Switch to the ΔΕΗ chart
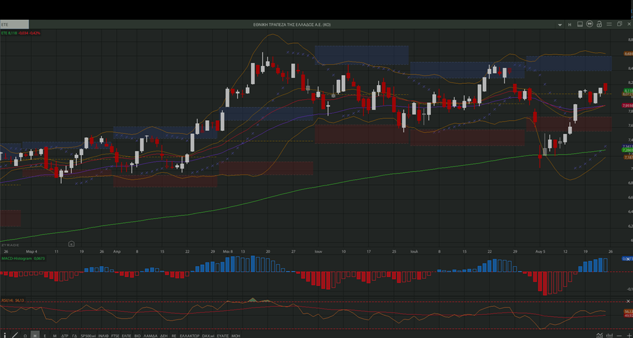Image resolution: width=633 pixels, height=338 pixels. (164, 335)
